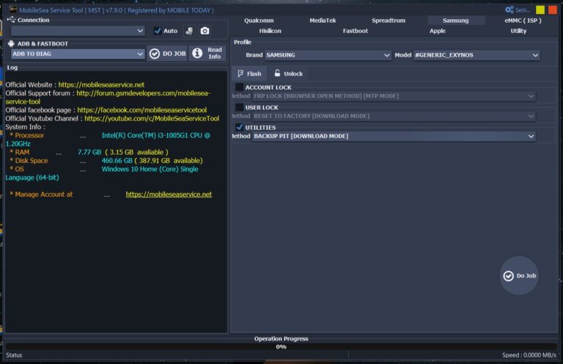This screenshot has width=563, height=364.
Task: Open the Brand SAMSUNG dropdown
Action: [x=328, y=55]
